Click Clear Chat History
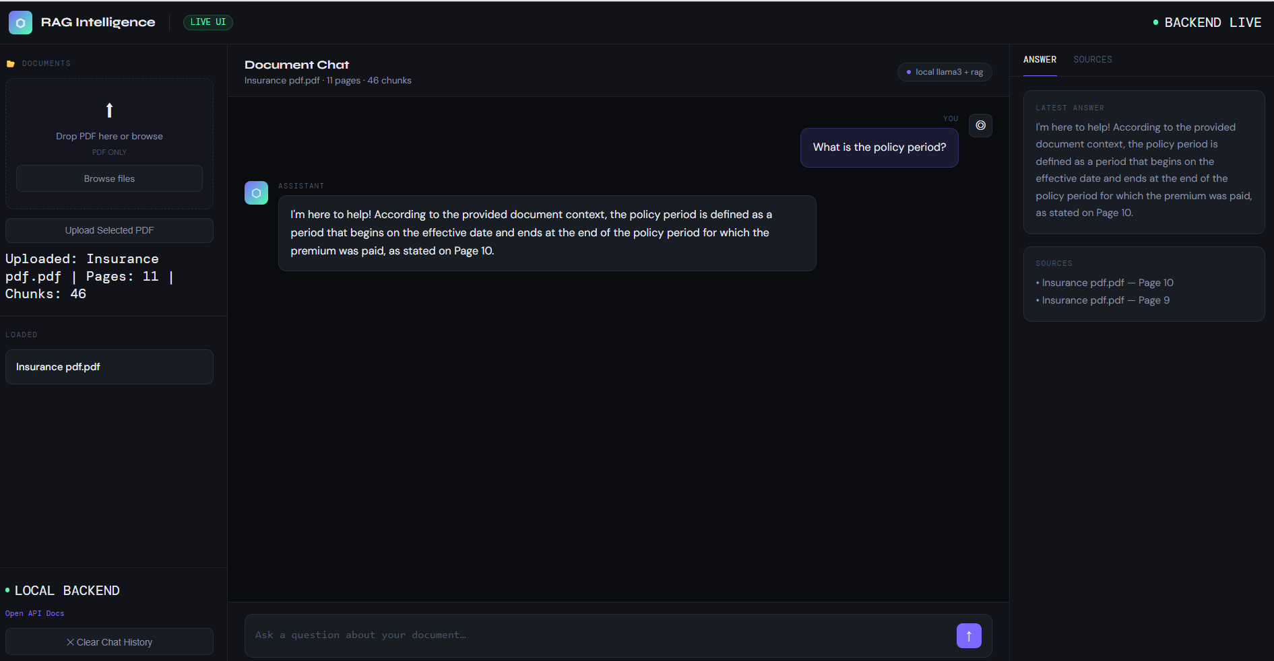Screen dimensions: 1274x661 (109, 642)
